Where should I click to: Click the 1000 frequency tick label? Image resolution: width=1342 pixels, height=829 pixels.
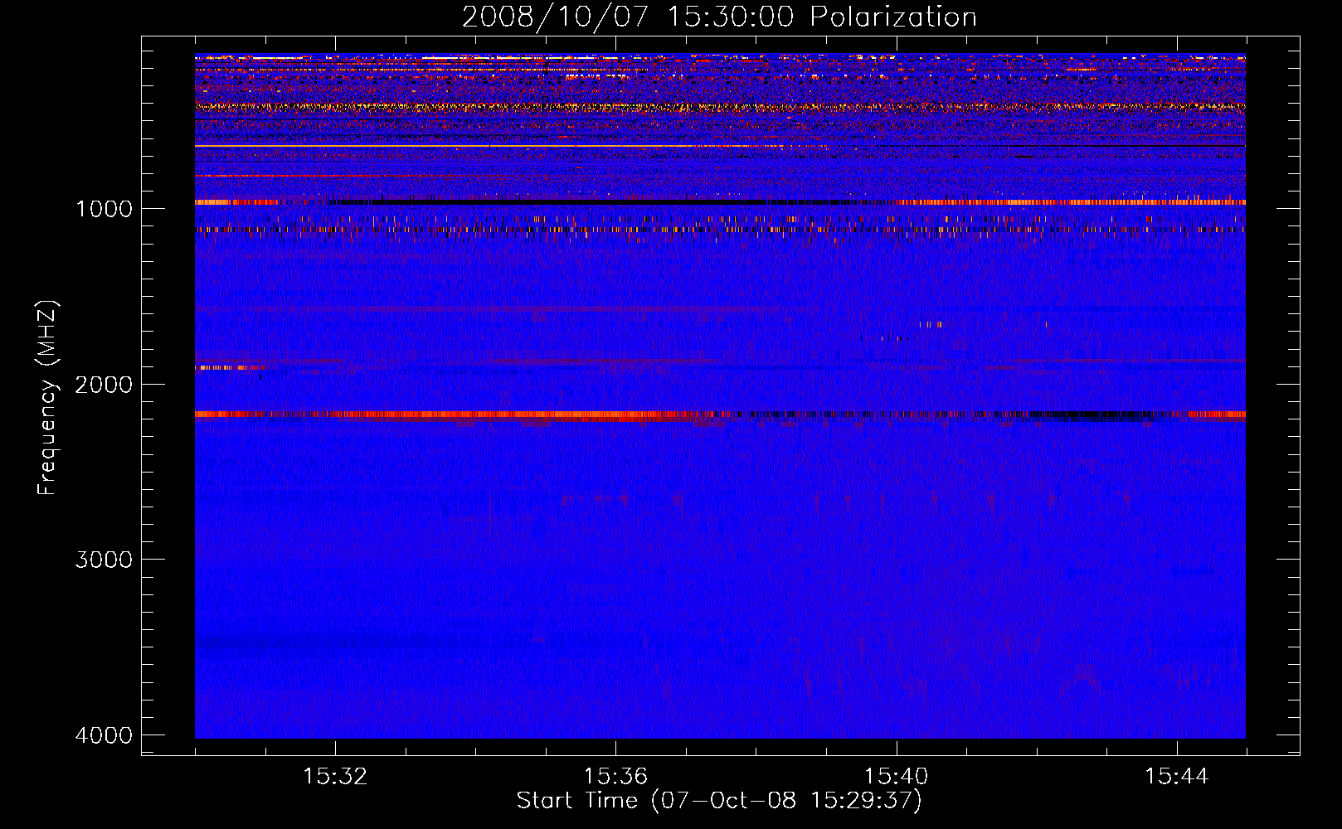104,208
